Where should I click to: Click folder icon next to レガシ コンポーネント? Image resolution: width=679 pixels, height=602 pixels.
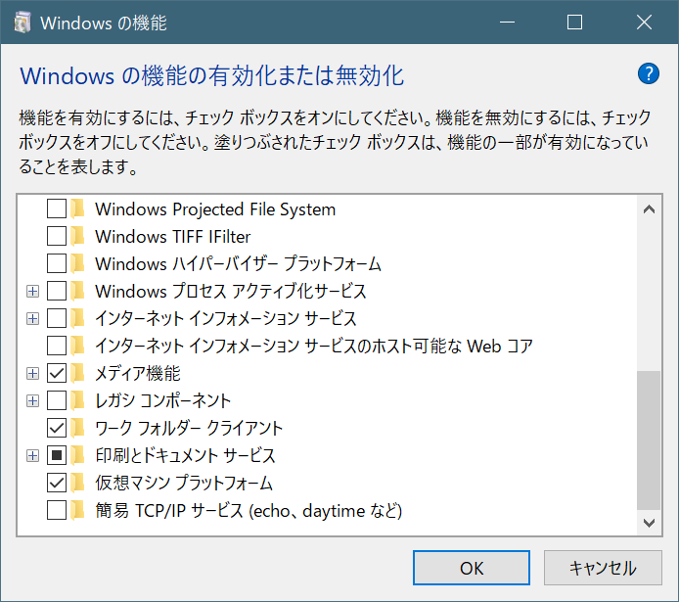[78, 400]
